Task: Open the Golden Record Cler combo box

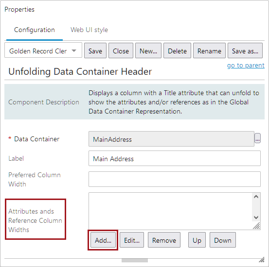Action: (x=43, y=50)
